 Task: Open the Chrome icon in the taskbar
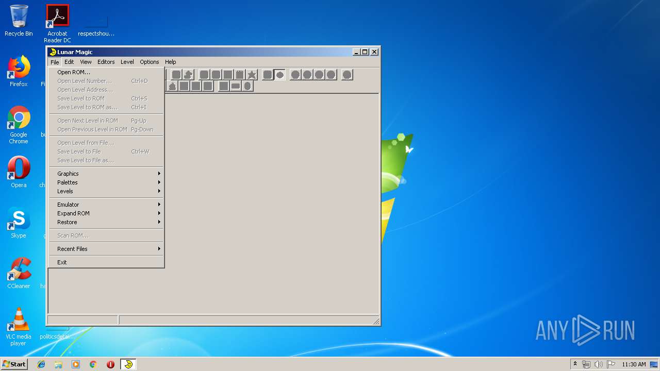tap(93, 364)
